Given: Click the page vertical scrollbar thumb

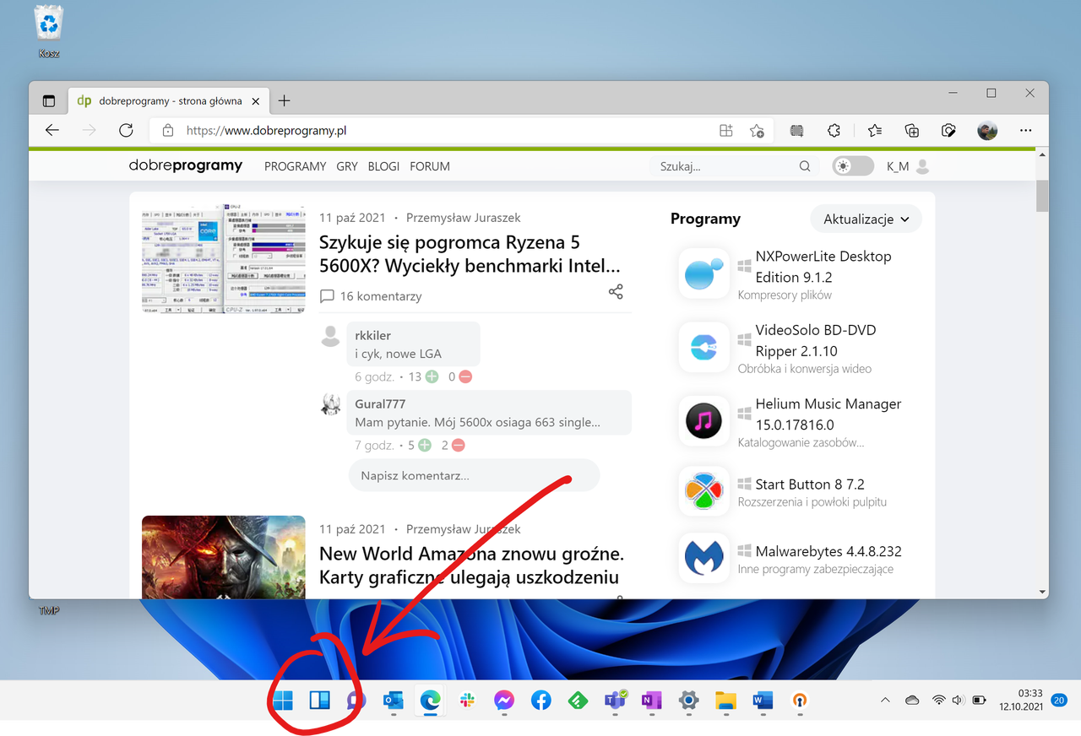Looking at the screenshot, I should click(1042, 196).
